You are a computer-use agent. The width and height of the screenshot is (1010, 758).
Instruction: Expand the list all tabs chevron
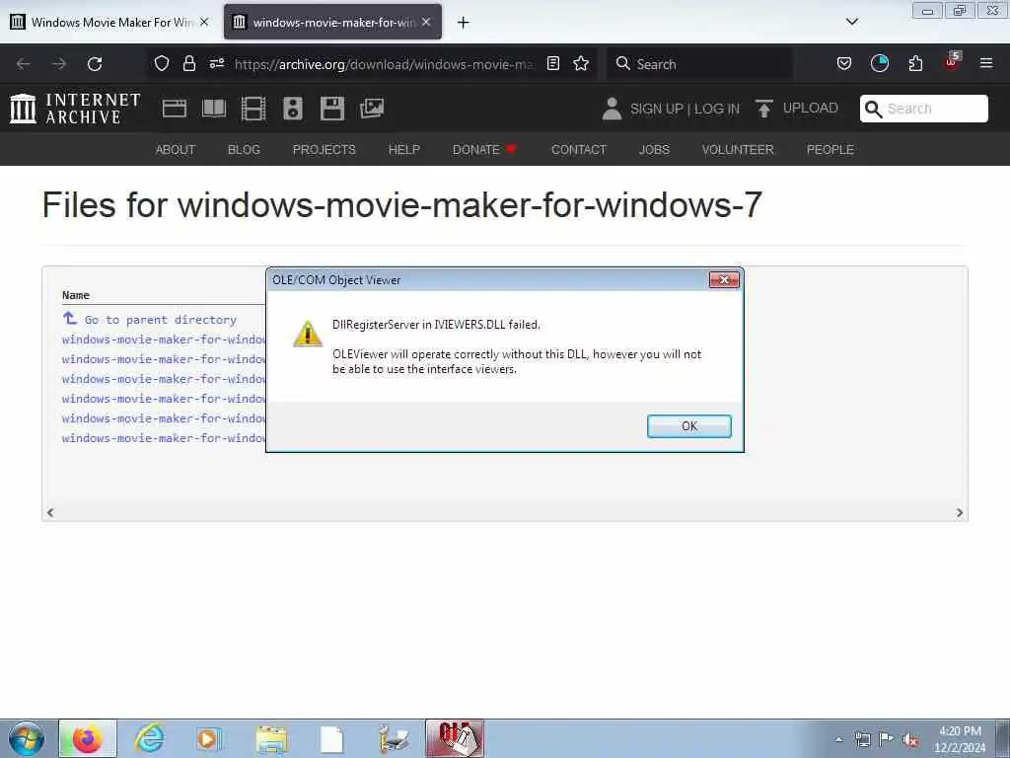851,22
